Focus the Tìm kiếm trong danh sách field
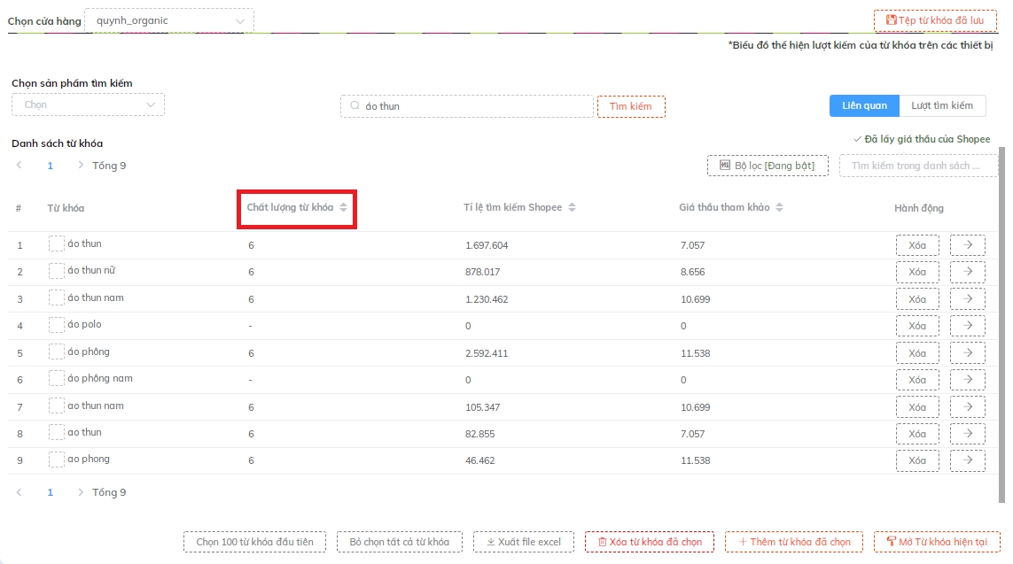The height and width of the screenshot is (564, 1013). coord(917,166)
